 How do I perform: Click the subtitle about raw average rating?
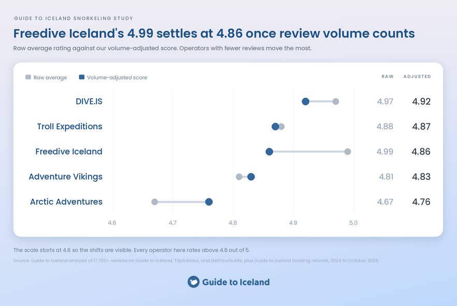click(163, 49)
